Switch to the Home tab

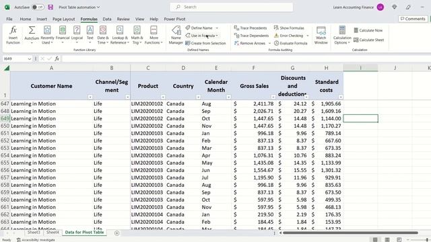[26, 19]
